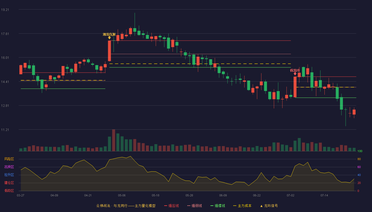Click the 07-02 date axis label
The width and height of the screenshot is (372, 212).
(x=290, y=195)
